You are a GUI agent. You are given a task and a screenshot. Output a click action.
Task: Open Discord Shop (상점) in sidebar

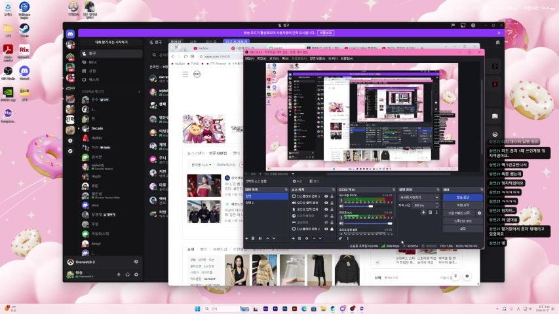(92, 71)
